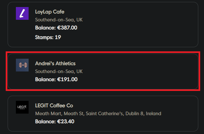
Task: Select the Andrei's Athletics title text
Action: coord(55,63)
